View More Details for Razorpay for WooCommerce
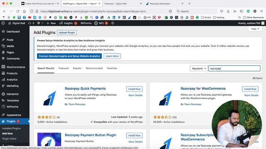The width and height of the screenshot is (266, 149). (x=251, y=95)
